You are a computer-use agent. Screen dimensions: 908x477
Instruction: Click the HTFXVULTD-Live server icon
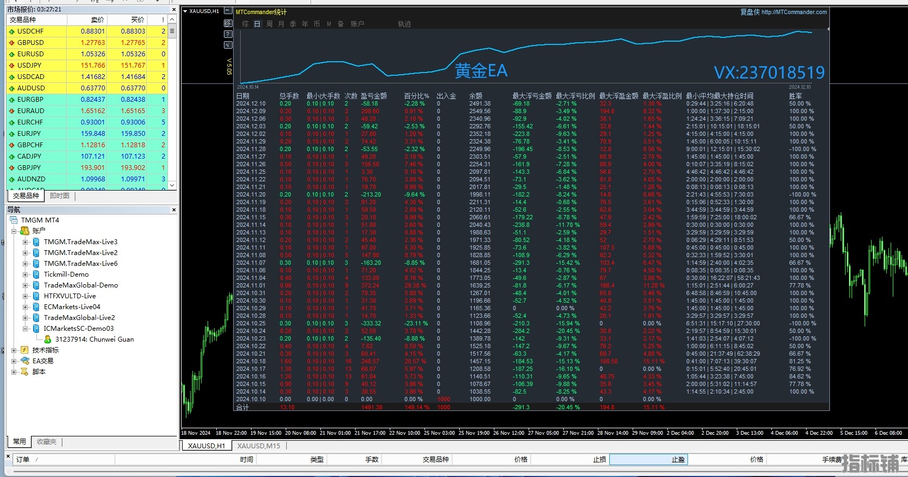tap(36, 296)
